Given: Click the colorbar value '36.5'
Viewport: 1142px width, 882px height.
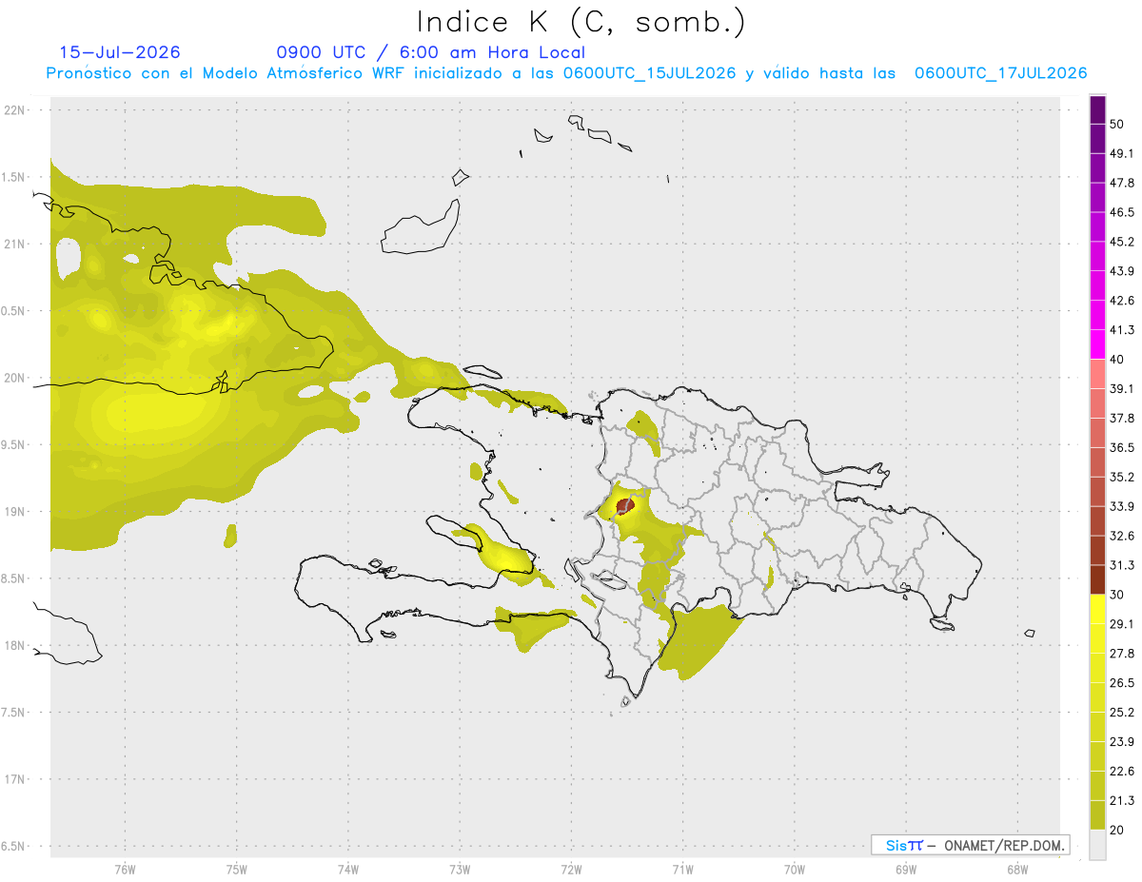Looking at the screenshot, I should pos(1122,448).
